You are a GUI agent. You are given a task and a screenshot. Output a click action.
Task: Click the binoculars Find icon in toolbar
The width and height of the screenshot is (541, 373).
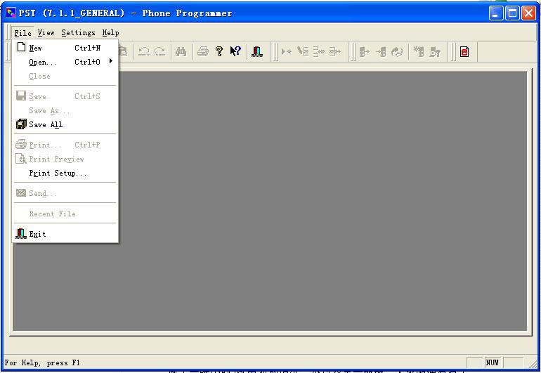pyautogui.click(x=181, y=51)
